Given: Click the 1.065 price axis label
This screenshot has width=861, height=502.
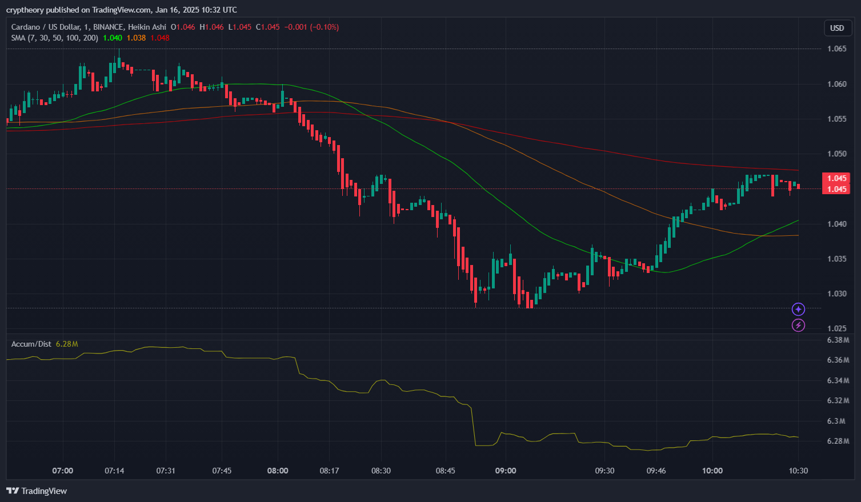Looking at the screenshot, I should tap(837, 49).
